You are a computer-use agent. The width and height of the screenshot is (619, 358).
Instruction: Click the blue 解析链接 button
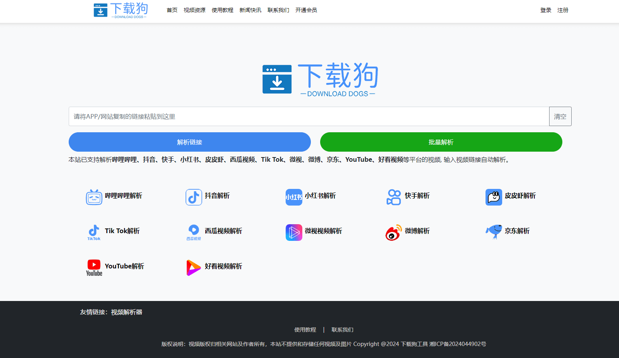coord(190,142)
